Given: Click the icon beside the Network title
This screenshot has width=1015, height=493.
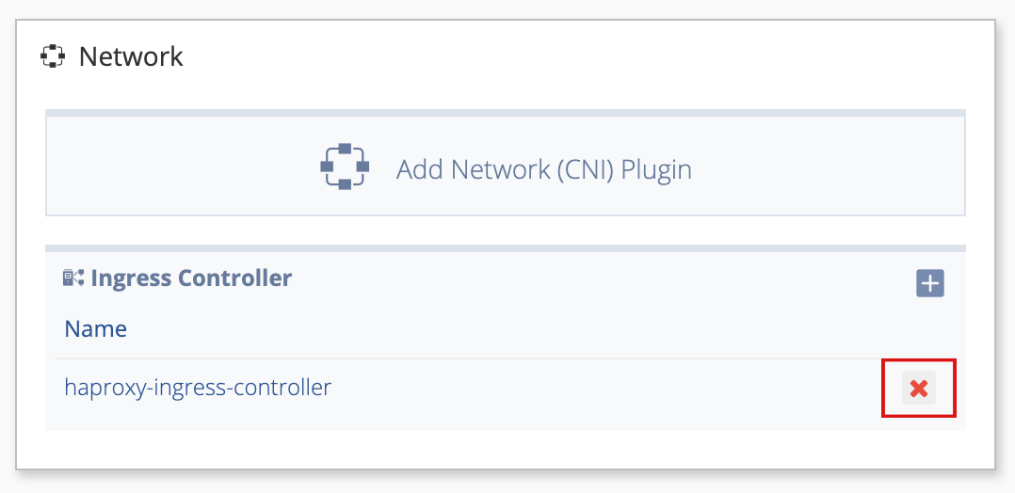Looking at the screenshot, I should point(53,56).
